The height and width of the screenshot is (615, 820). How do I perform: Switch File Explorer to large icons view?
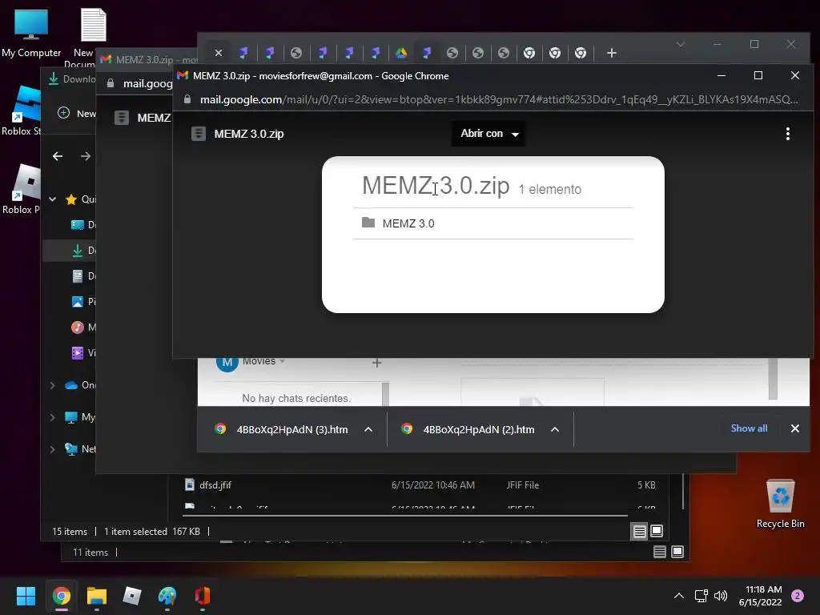point(657,532)
